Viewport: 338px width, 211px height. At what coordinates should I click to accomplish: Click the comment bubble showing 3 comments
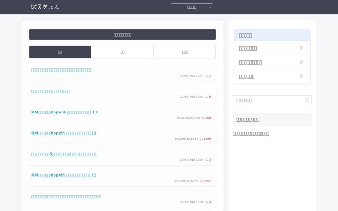(208, 202)
